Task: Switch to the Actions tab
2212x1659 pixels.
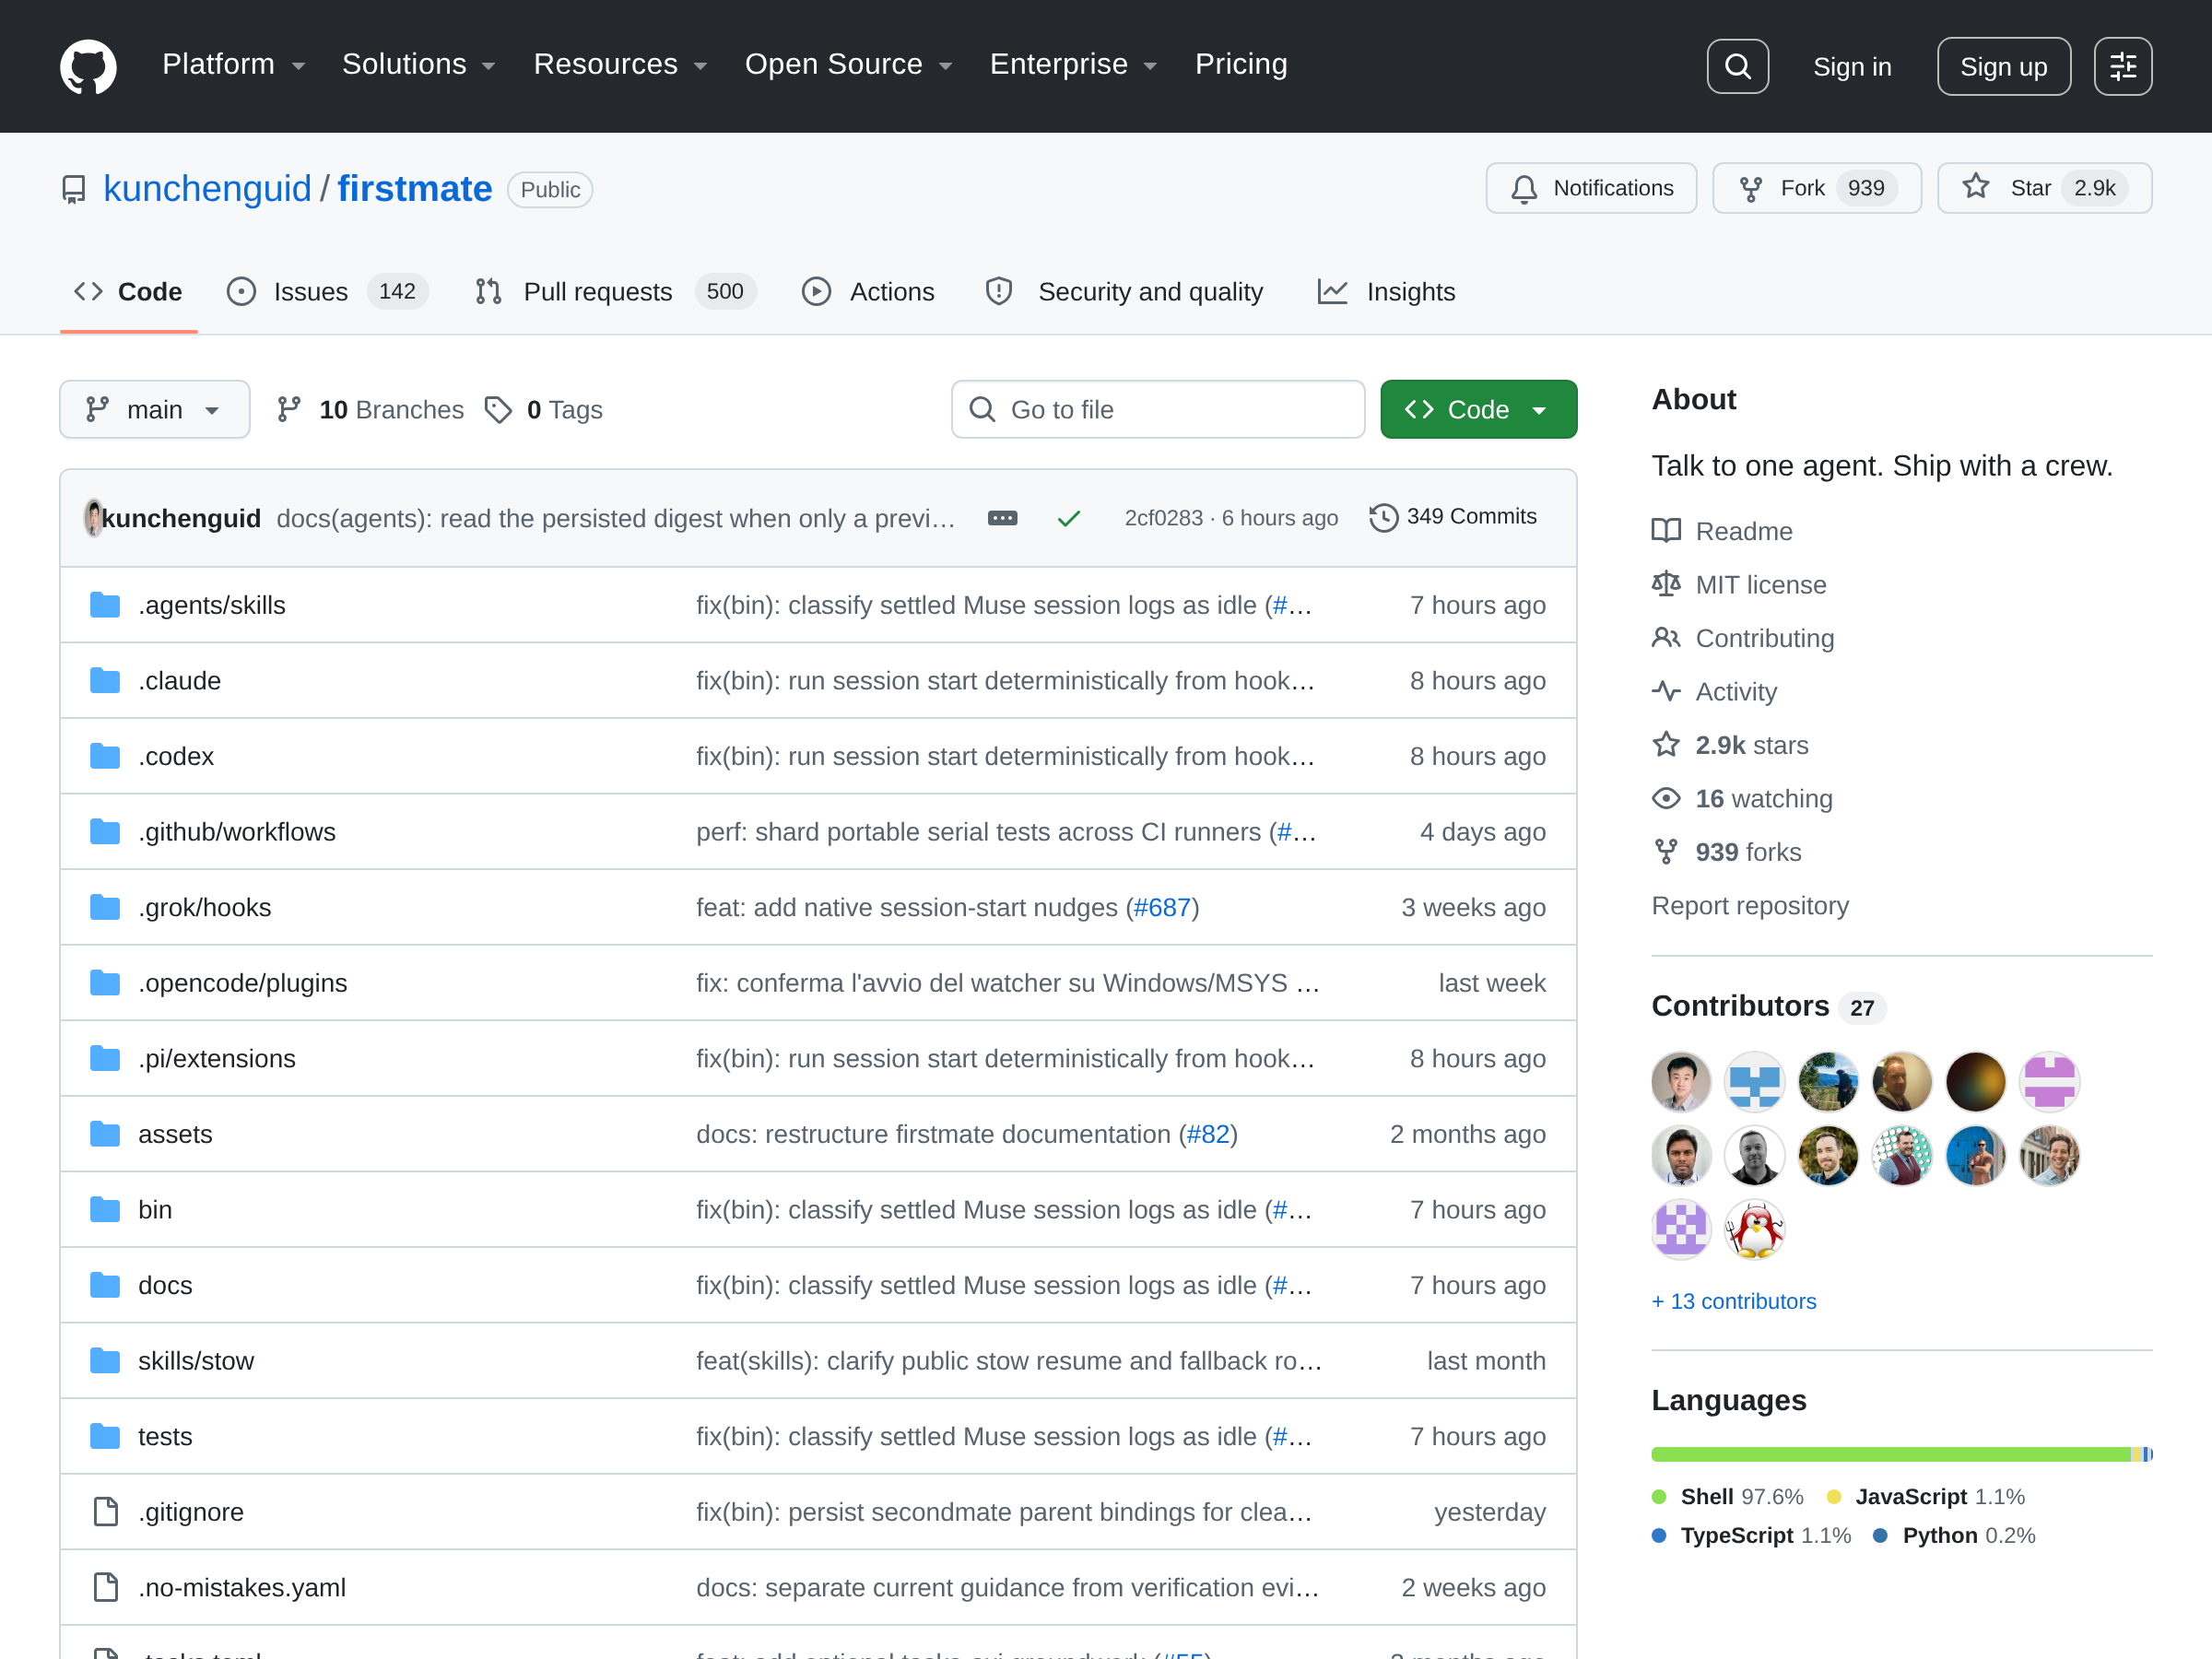Action: pos(868,292)
